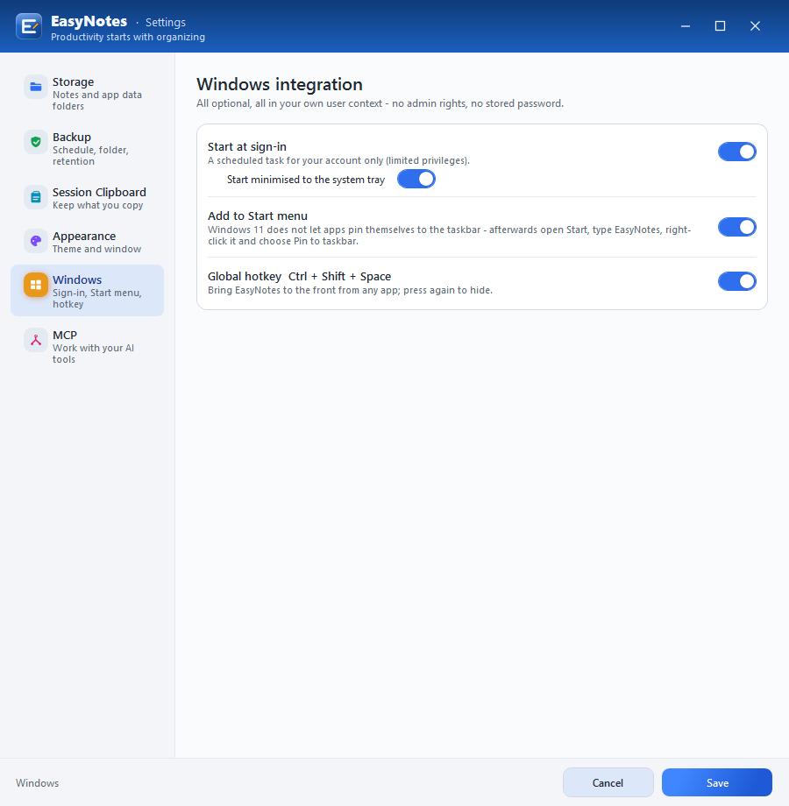Maximize the EasyNotes settings window
The width and height of the screenshot is (789, 806).
coord(720,25)
